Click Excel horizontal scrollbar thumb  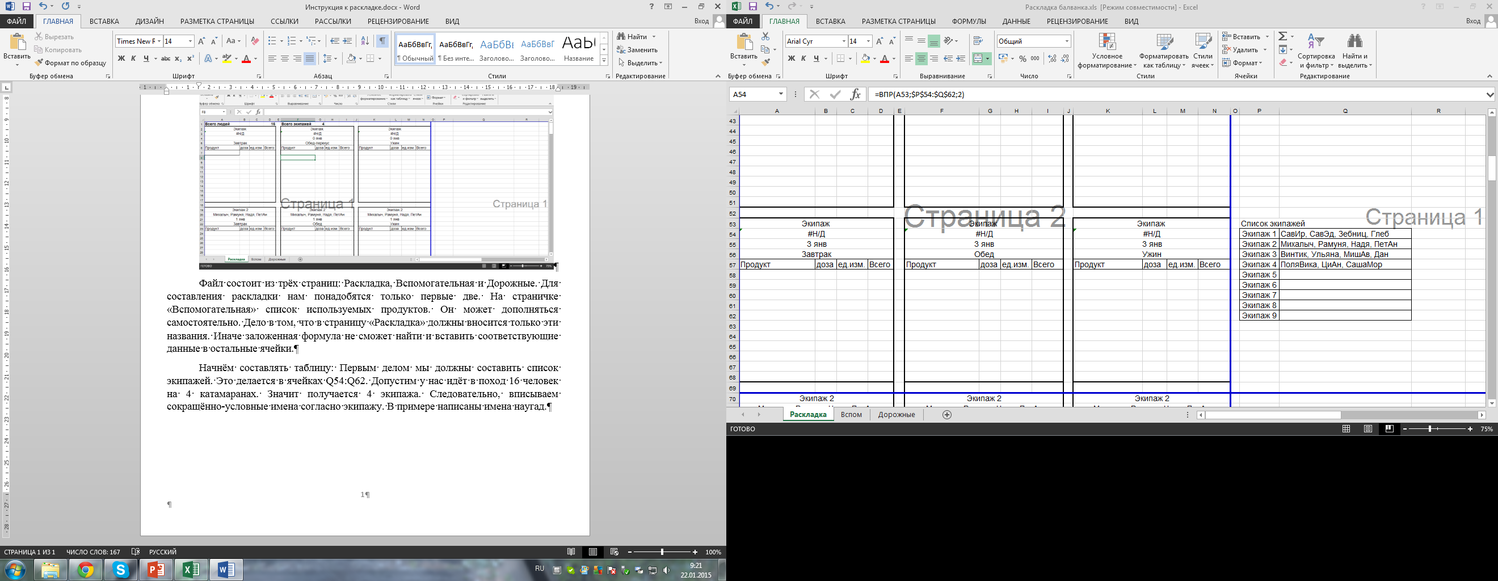(x=1273, y=415)
